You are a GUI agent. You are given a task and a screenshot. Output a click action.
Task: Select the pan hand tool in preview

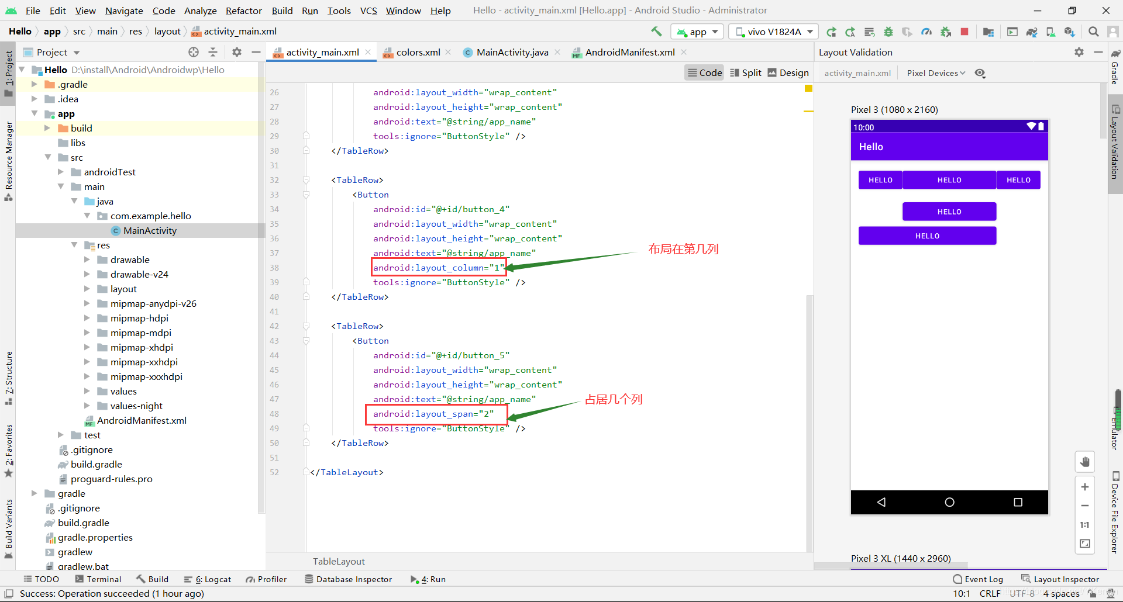(x=1085, y=462)
